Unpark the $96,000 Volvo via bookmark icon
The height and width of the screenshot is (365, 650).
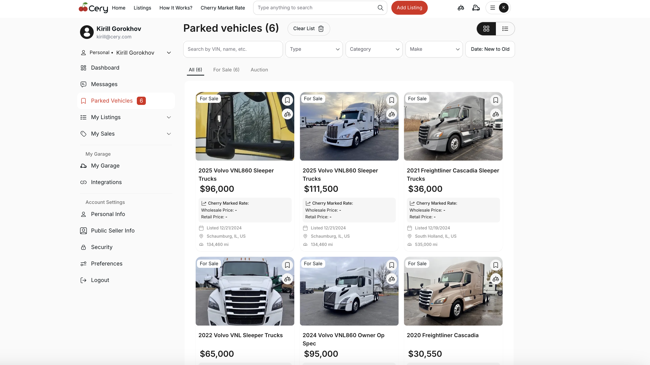pyautogui.click(x=287, y=100)
